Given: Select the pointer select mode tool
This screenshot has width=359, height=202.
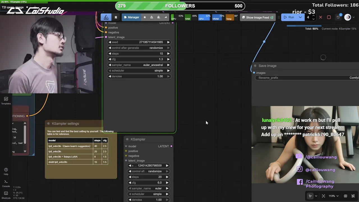Looking at the screenshot, I should tap(310, 196).
